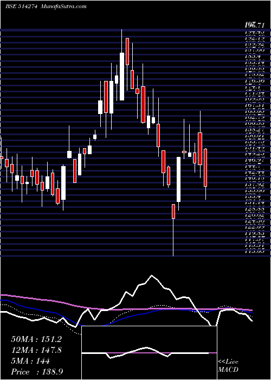271x380 pixels.
Task: Click the 122.09 price axis label
Action: click(254, 227)
